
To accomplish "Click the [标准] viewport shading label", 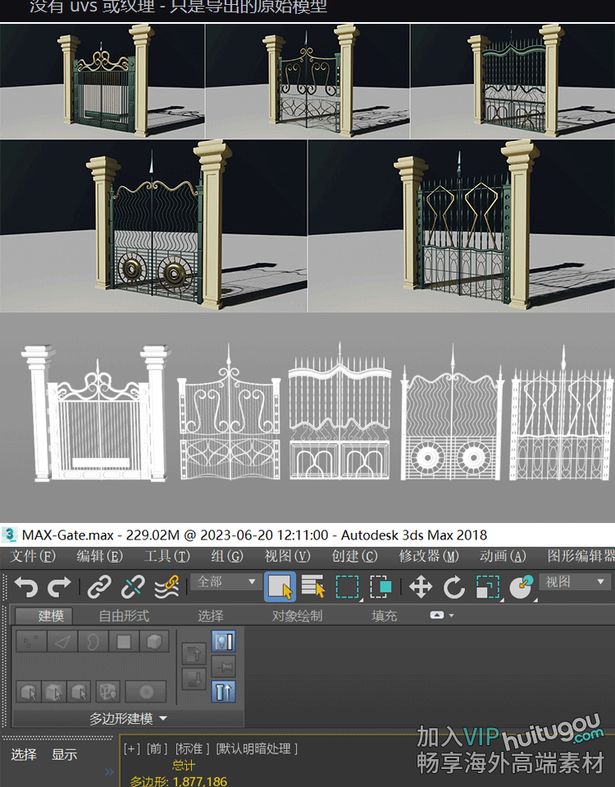I will coord(192,748).
